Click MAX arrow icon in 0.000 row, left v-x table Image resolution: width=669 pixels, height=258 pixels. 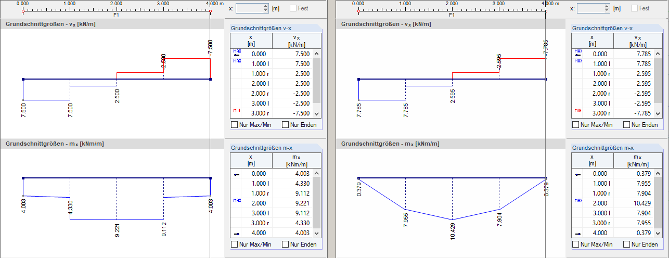(237, 53)
